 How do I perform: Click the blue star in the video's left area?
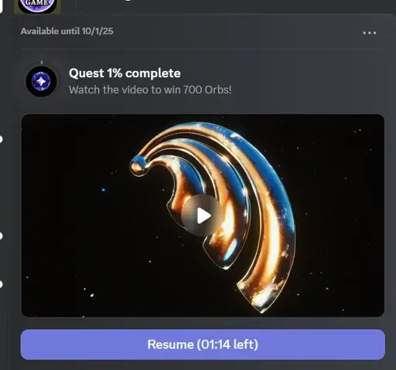point(104,190)
